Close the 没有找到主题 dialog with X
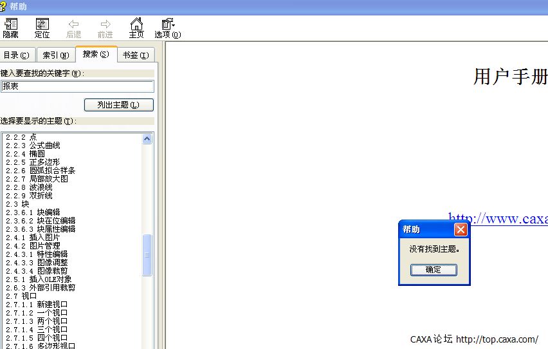The width and height of the screenshot is (548, 349). (x=461, y=230)
